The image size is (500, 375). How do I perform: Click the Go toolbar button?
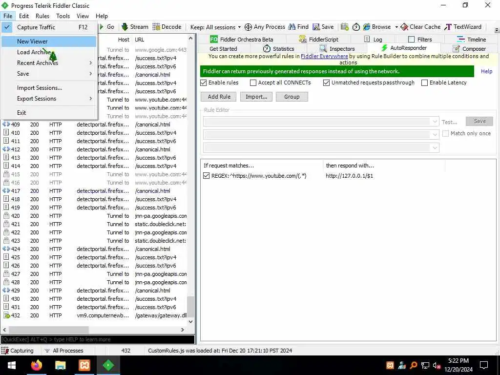[107, 27]
